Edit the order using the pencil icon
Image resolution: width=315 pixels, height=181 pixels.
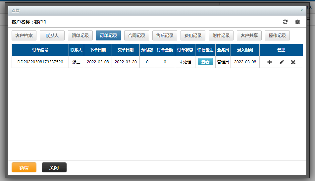click(282, 62)
